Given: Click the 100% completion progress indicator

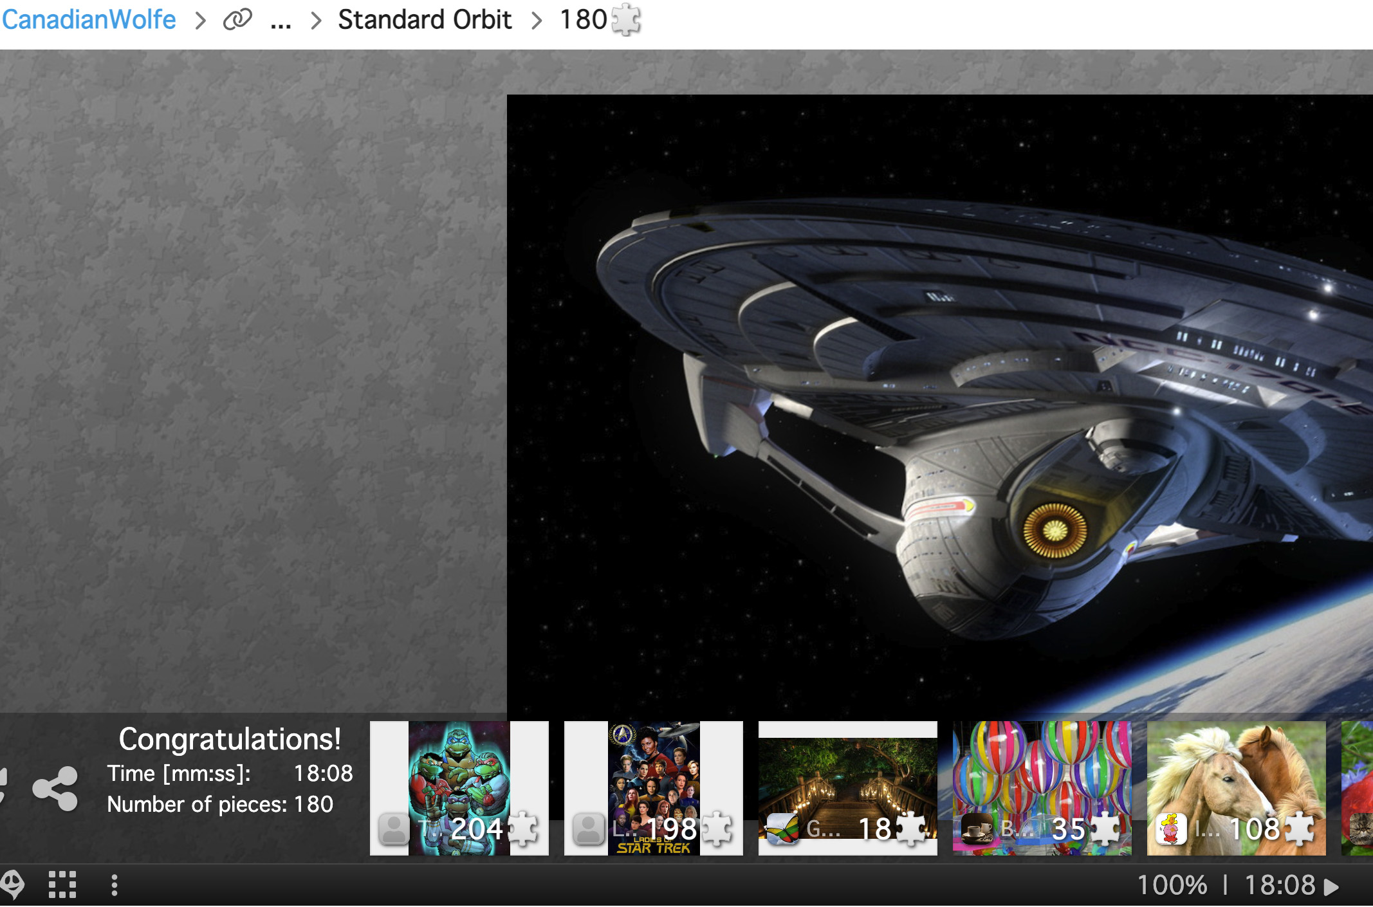Looking at the screenshot, I should 1172,885.
